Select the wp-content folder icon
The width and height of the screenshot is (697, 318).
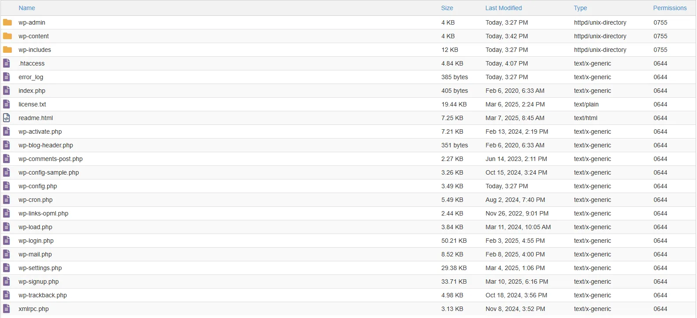pyautogui.click(x=7, y=36)
